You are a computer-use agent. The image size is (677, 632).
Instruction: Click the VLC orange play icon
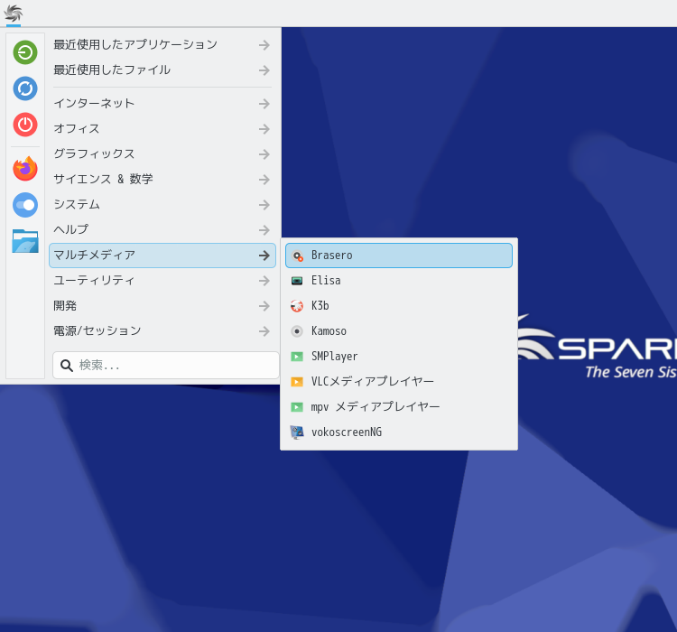pos(297,381)
